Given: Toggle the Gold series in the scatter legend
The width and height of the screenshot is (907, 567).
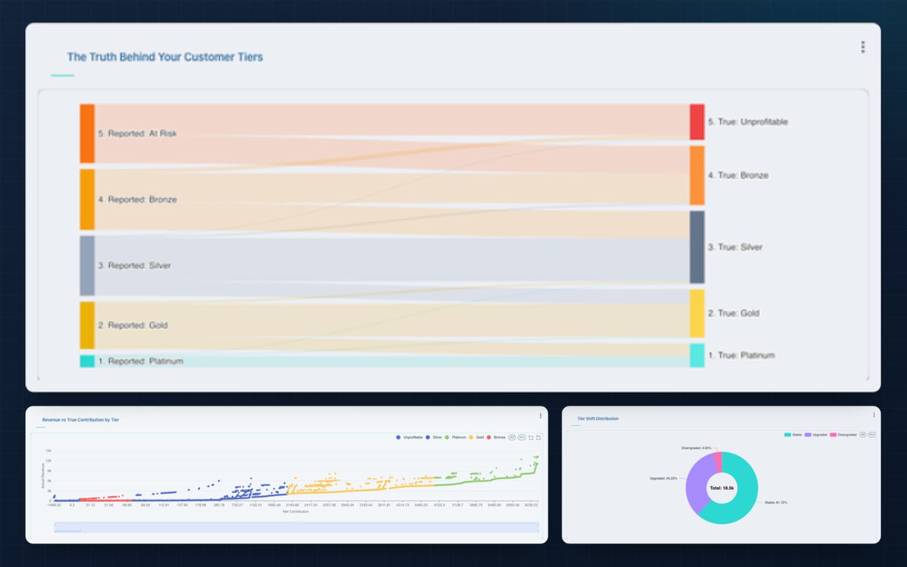Looking at the screenshot, I should 477,437.
